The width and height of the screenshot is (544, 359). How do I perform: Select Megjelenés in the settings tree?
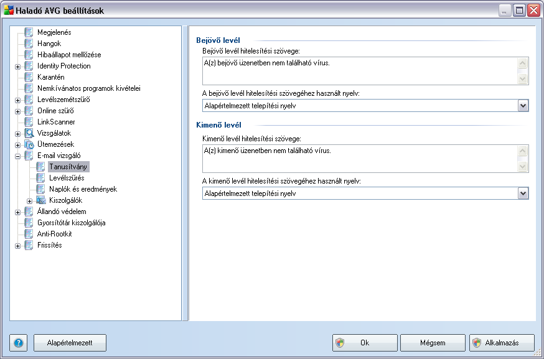(54, 32)
